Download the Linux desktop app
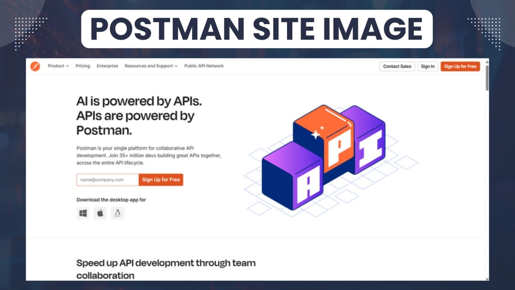Image resolution: width=515 pixels, height=290 pixels. click(x=118, y=213)
